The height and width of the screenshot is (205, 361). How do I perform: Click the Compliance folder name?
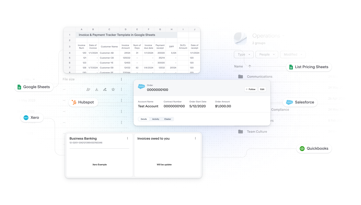coord(280,110)
